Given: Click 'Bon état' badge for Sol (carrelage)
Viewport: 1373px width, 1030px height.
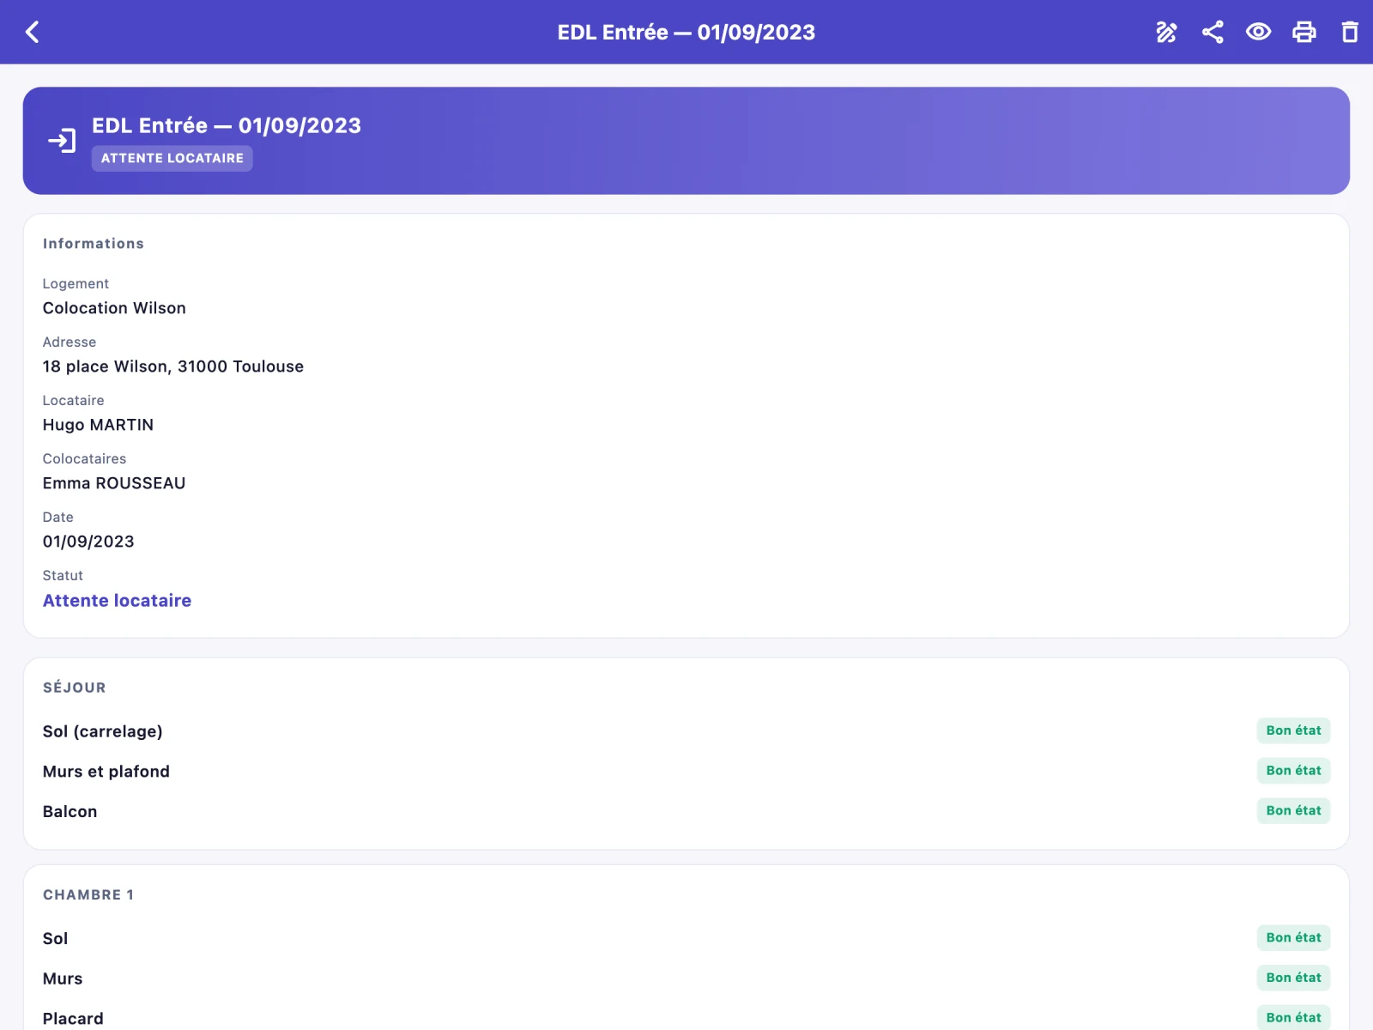Looking at the screenshot, I should pyautogui.click(x=1294, y=730).
